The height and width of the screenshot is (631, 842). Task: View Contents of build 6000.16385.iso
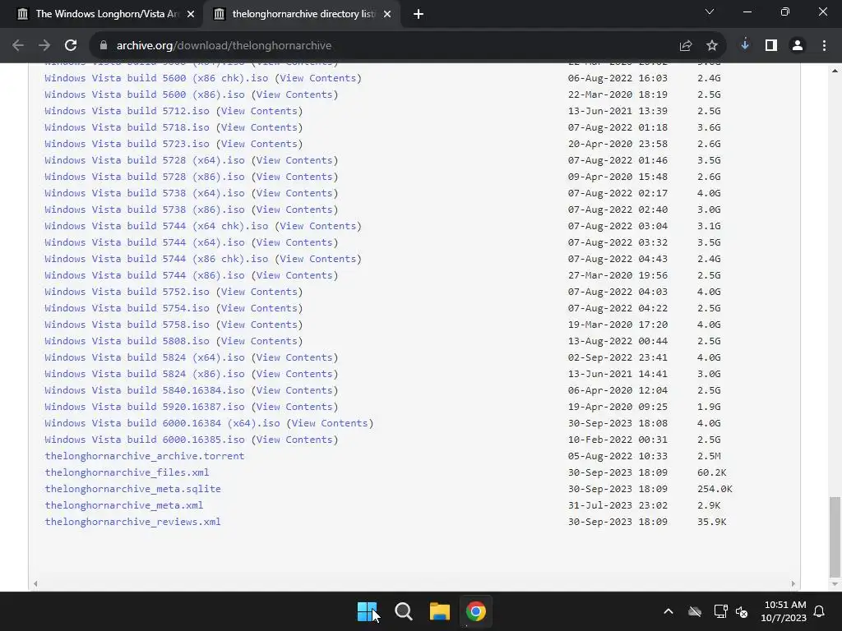294,440
